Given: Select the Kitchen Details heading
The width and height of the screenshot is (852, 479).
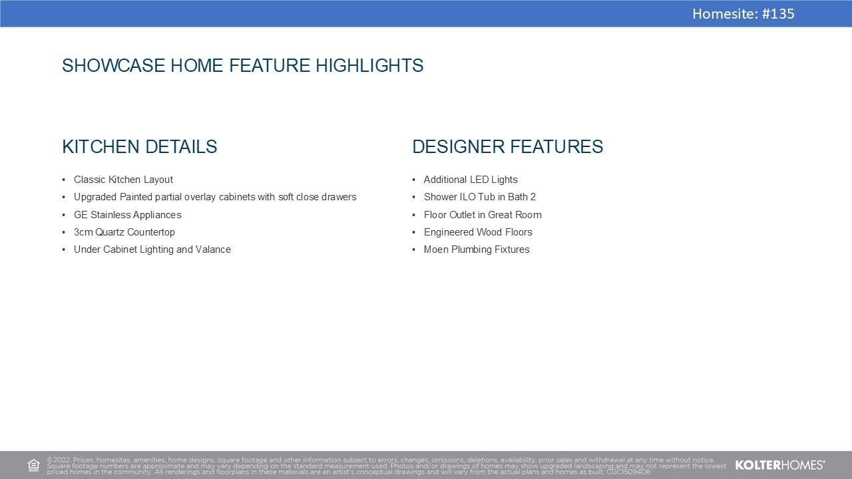Looking at the screenshot, I should point(139,147).
